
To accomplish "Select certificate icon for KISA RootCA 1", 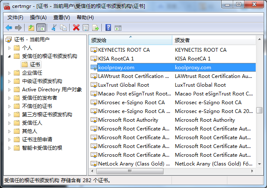I will (94, 59).
